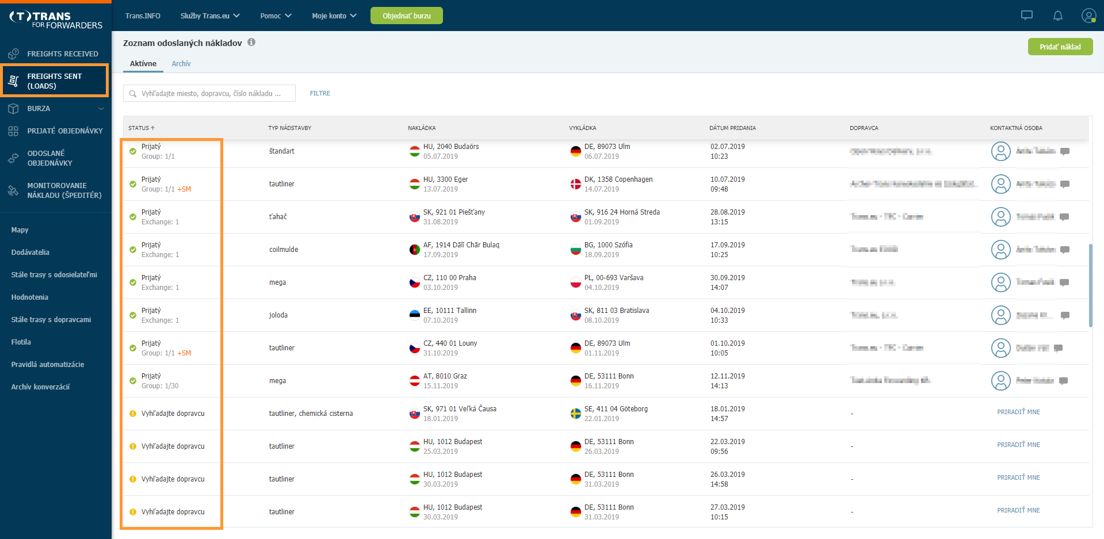Open Mapy in the sidebar

(20, 230)
